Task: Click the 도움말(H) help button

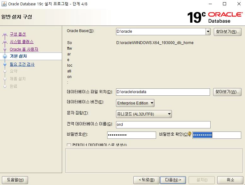Action: click(15, 180)
